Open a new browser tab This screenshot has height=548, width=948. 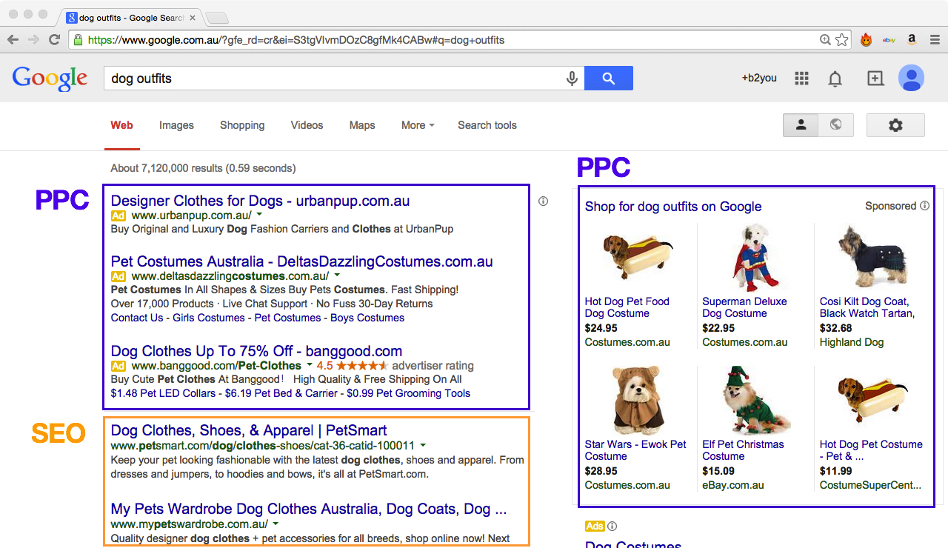click(x=216, y=18)
